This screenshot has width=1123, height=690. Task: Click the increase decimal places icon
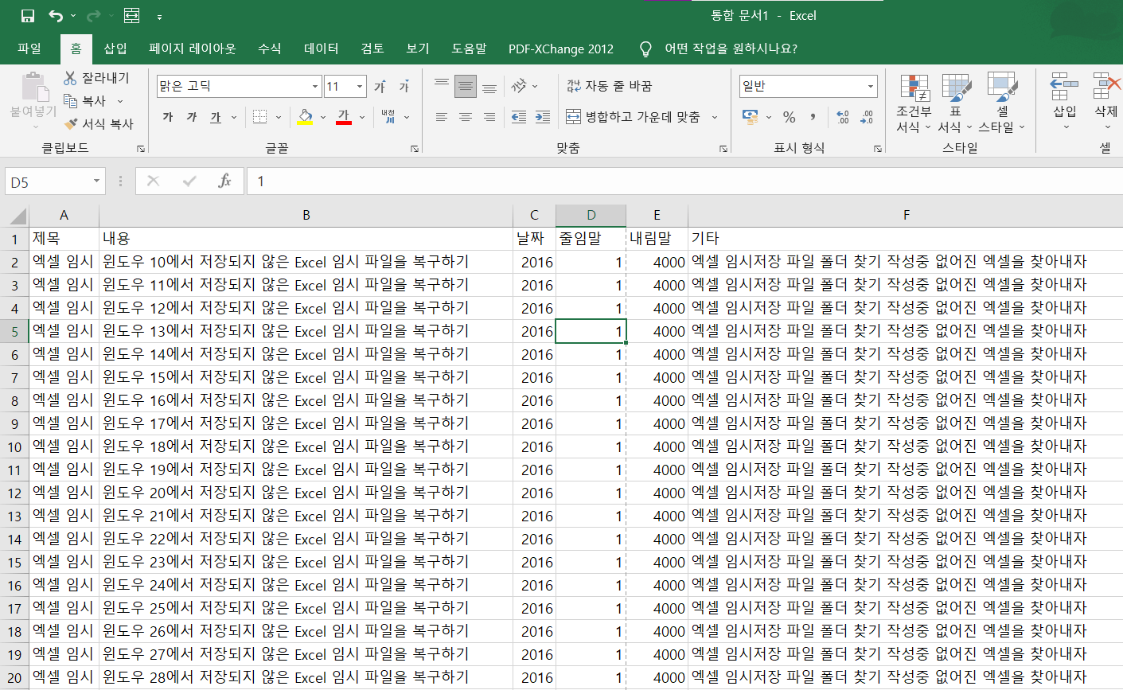(x=843, y=117)
